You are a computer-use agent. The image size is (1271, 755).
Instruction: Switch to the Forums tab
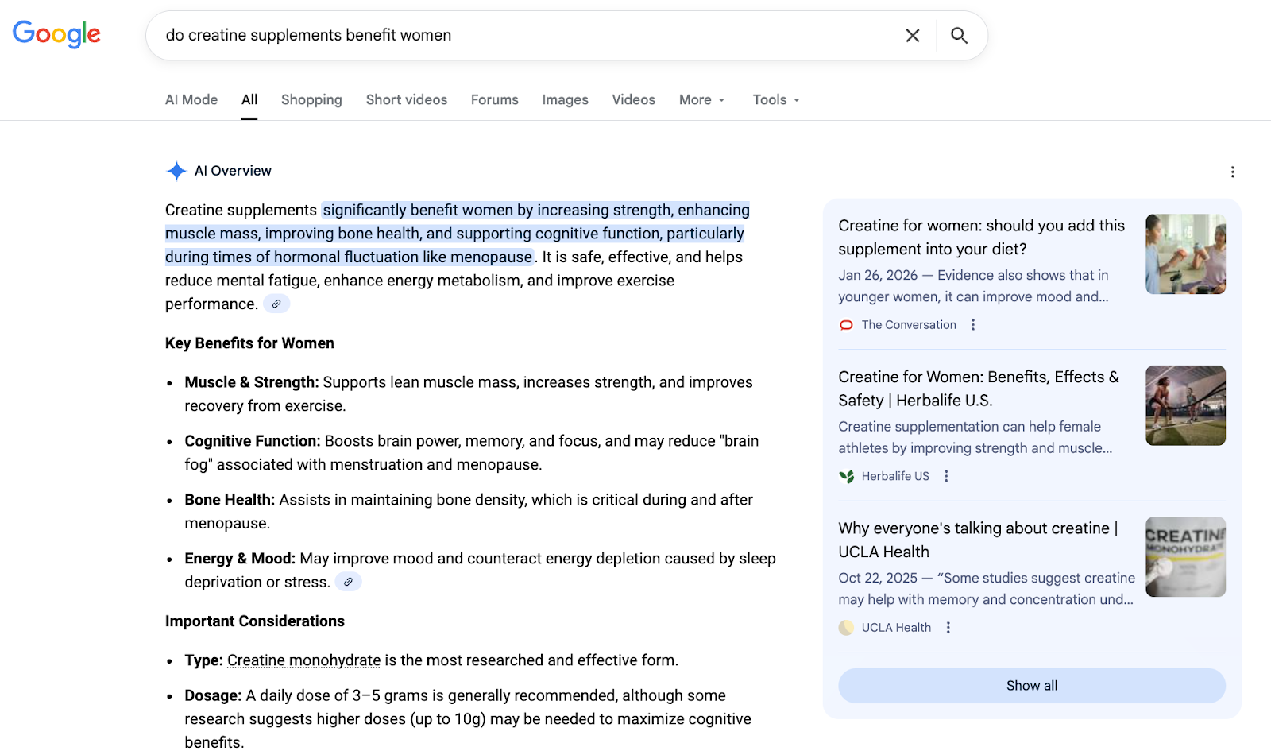[x=494, y=99]
